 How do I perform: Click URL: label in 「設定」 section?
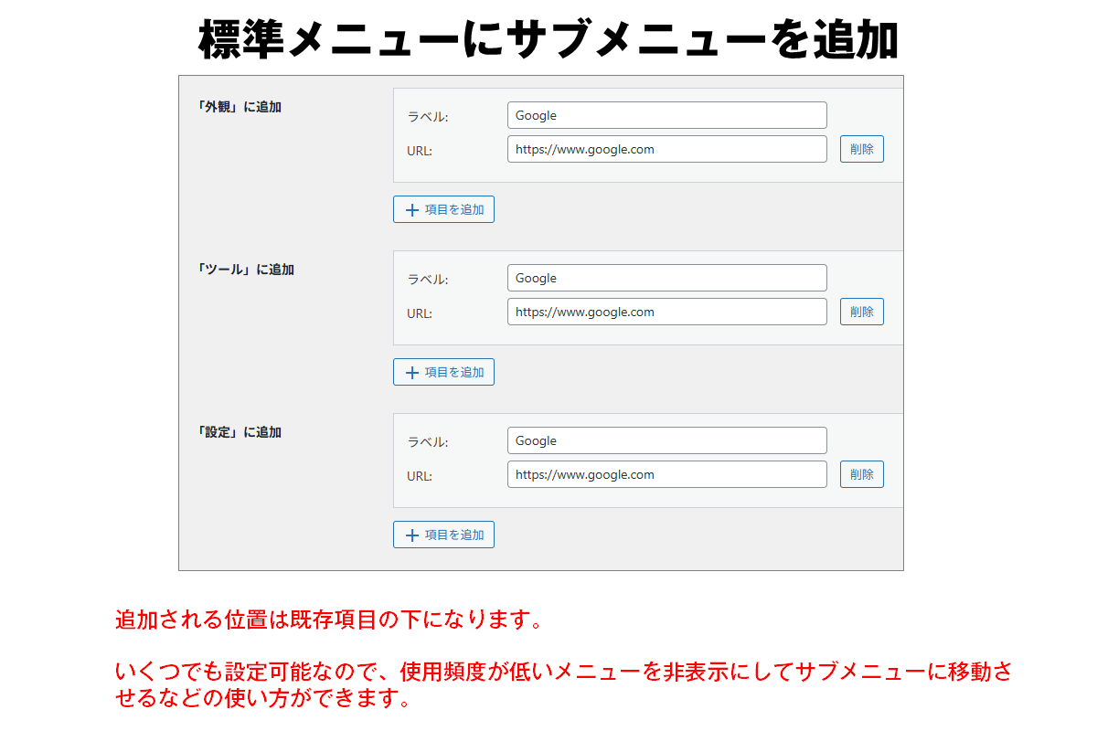(420, 476)
